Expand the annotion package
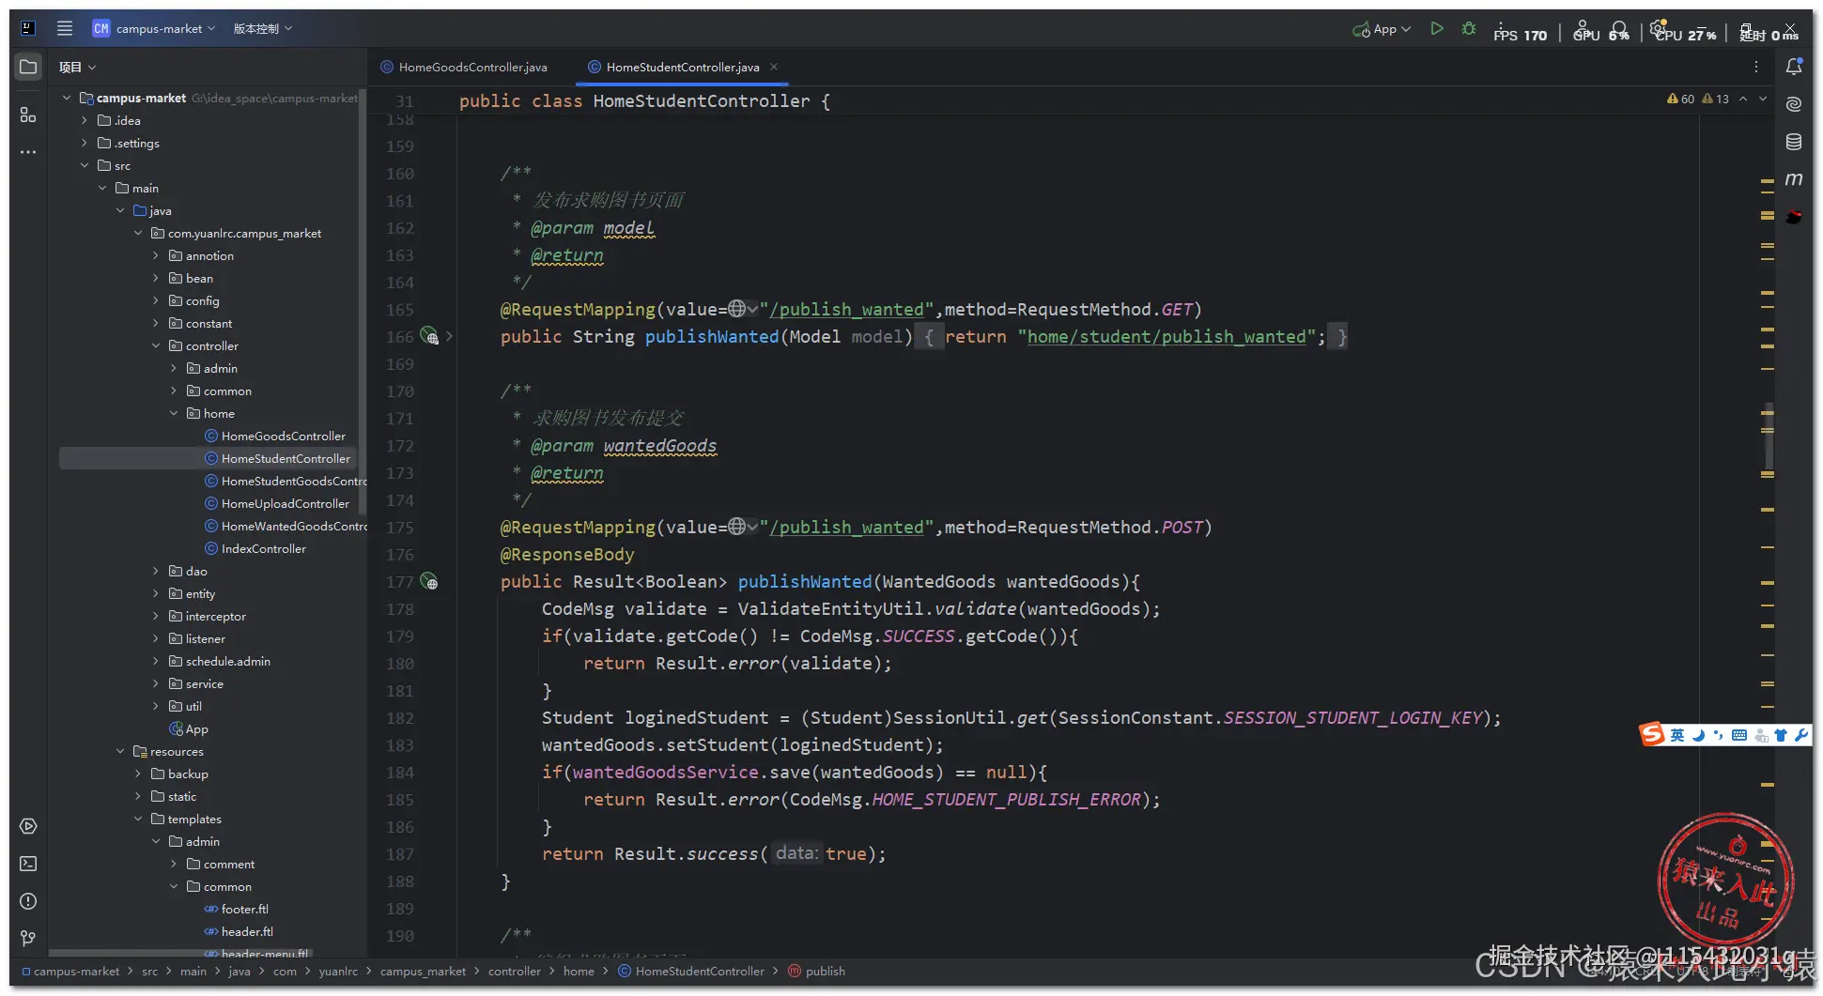 [x=156, y=255]
